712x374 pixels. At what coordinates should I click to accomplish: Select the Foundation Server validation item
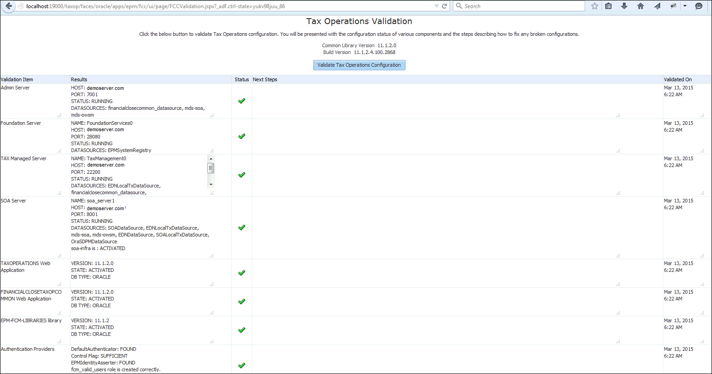pyautogui.click(x=21, y=123)
